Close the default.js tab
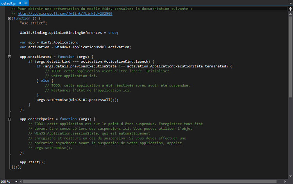 [25, 3]
